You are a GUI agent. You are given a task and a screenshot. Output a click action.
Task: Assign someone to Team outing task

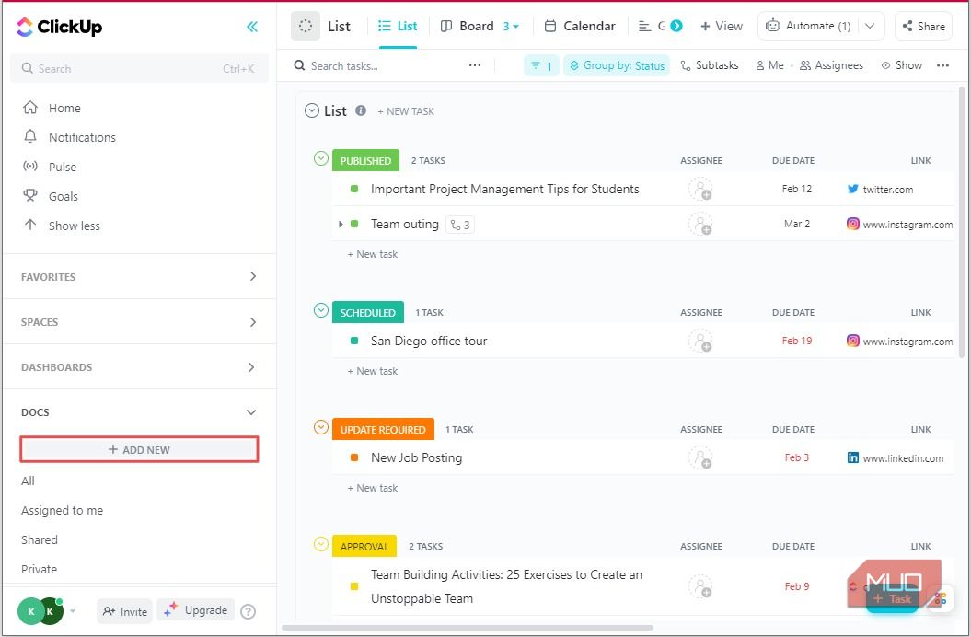click(700, 225)
